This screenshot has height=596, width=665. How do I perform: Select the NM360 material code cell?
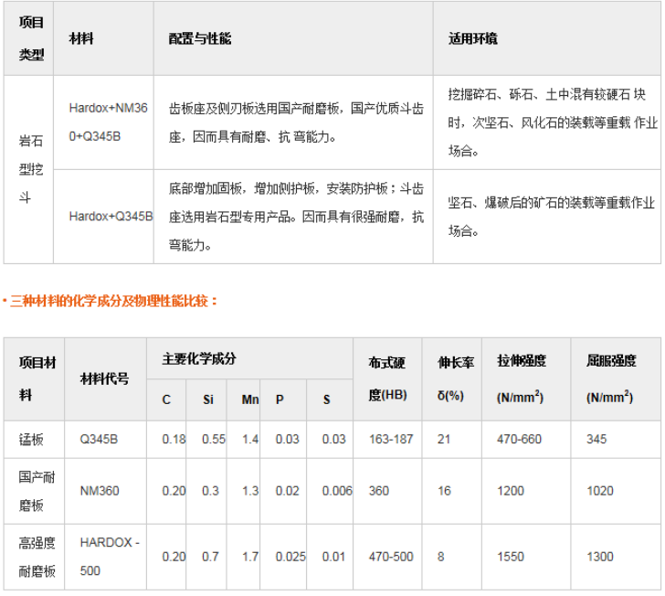(x=99, y=491)
